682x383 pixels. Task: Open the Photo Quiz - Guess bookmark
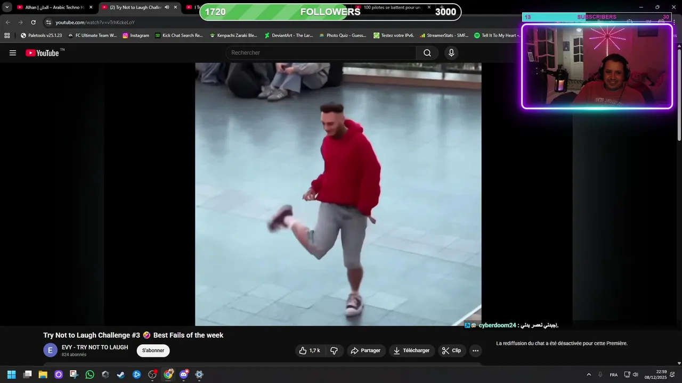pos(343,36)
